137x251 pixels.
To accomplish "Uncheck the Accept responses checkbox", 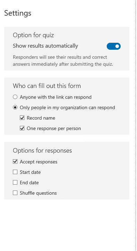I will click(x=15, y=162).
